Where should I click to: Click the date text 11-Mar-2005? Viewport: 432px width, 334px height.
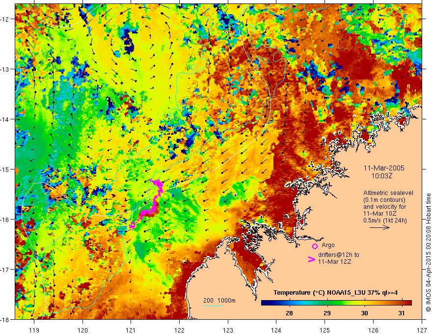[384, 168]
